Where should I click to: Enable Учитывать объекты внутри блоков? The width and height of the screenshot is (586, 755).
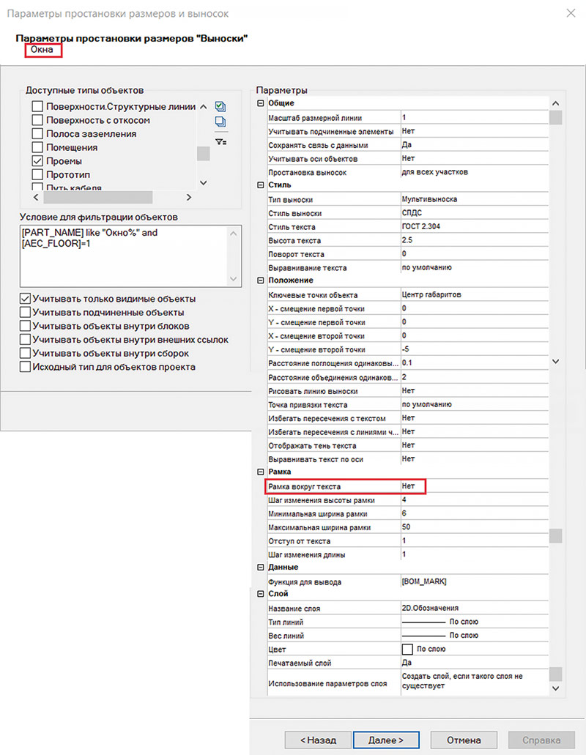tap(26, 326)
